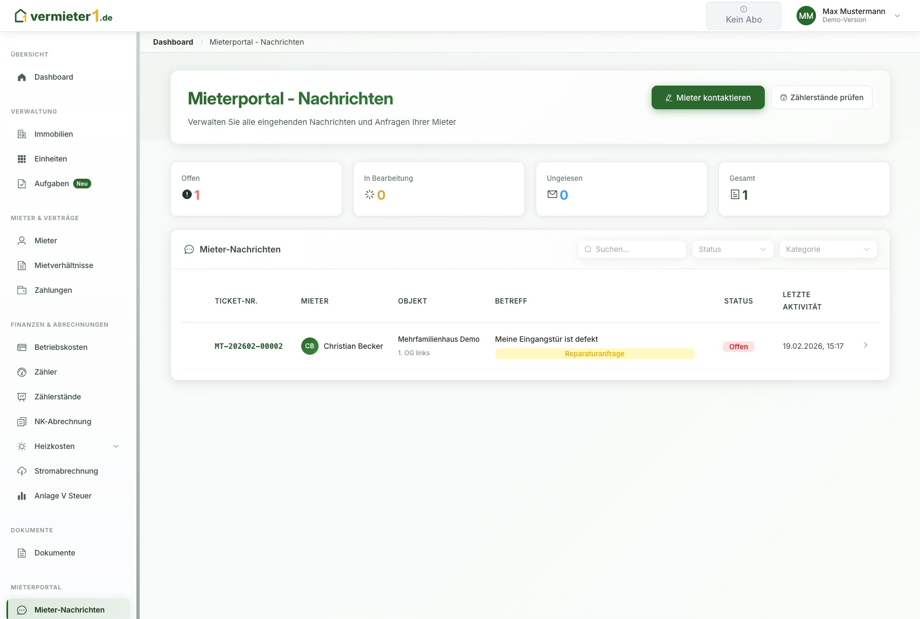Image resolution: width=920 pixels, height=619 pixels.
Task: Click the yellow Reparaturanfrage category label
Action: pos(594,354)
